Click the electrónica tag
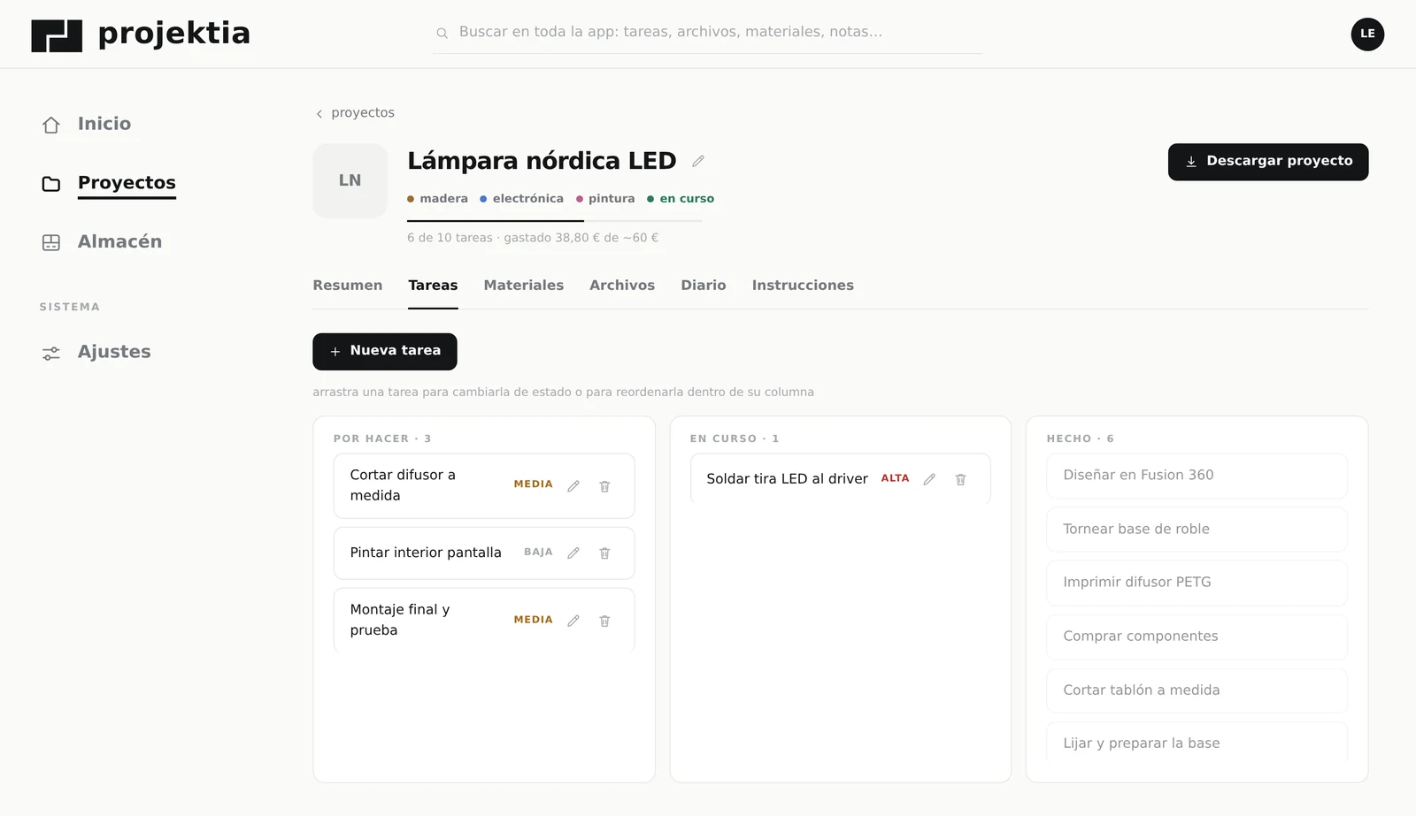1416x816 pixels. click(x=521, y=199)
